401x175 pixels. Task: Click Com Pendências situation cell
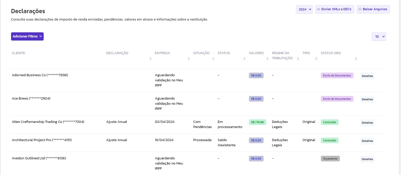click(x=202, y=124)
